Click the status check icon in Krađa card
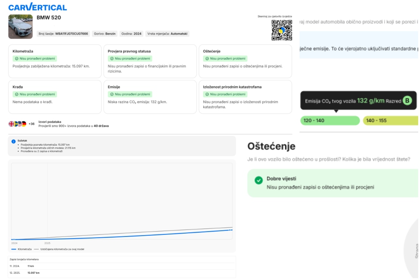 (16, 94)
